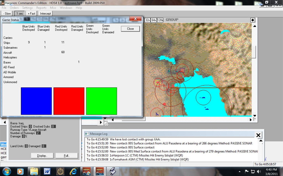The image size is (283, 176).
Task: Click the green color square
Action: click(x=101, y=101)
